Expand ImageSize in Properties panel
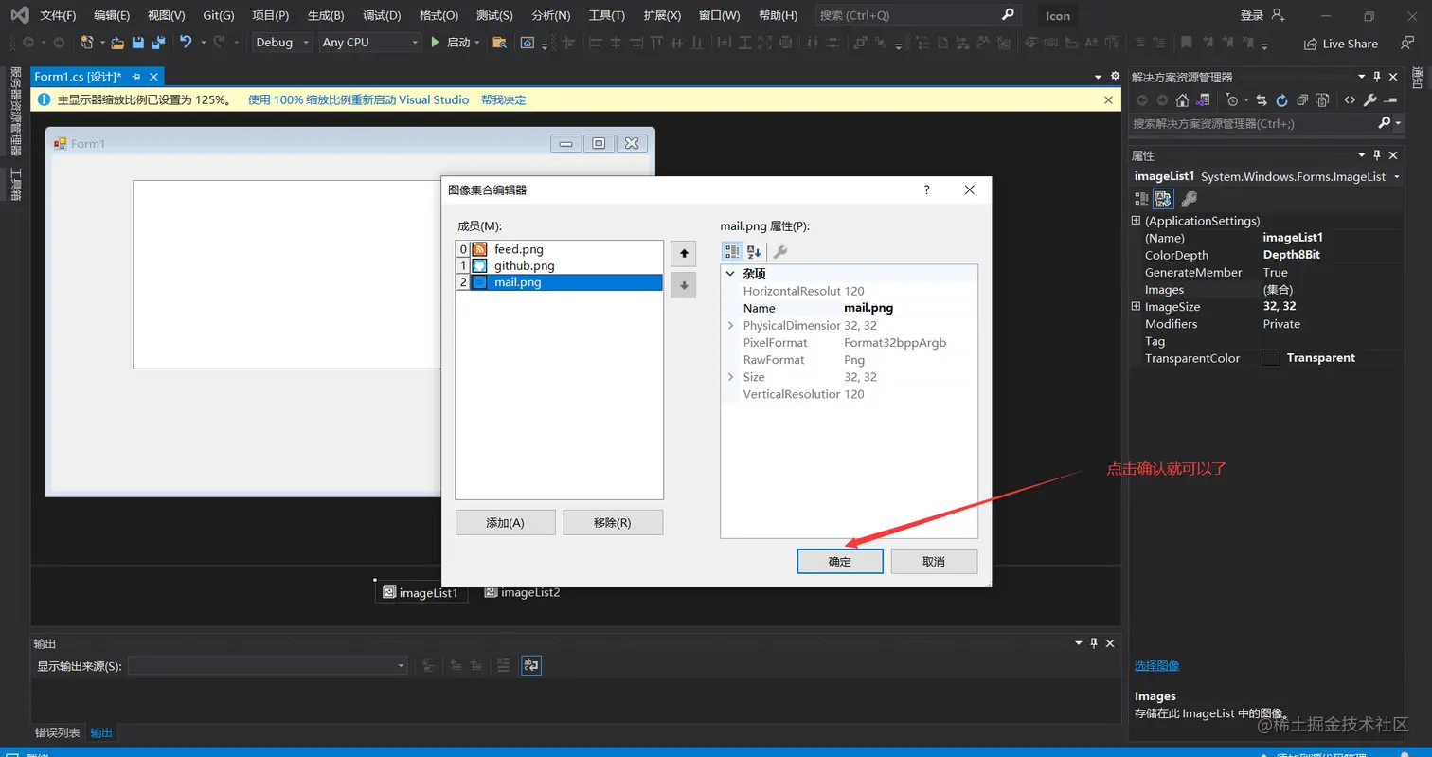Viewport: 1432px width, 757px height. (x=1136, y=307)
